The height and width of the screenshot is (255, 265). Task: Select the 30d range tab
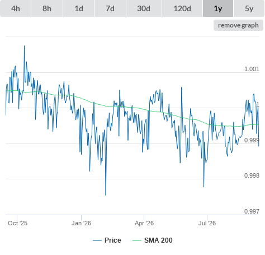point(144,8)
